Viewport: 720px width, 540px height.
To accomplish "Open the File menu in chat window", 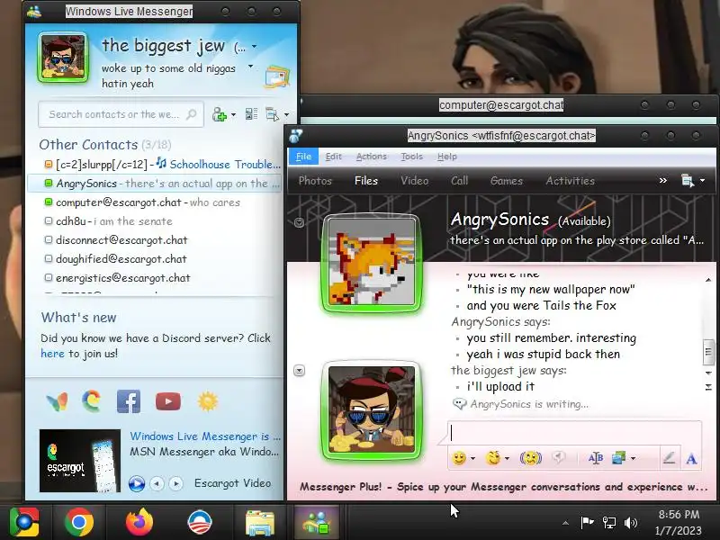I will 303,157.
